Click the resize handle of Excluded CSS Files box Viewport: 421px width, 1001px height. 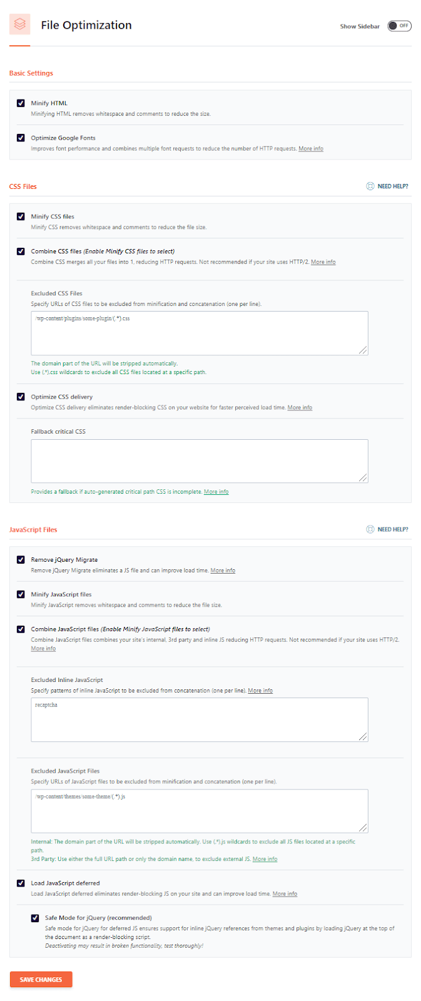(x=363, y=350)
